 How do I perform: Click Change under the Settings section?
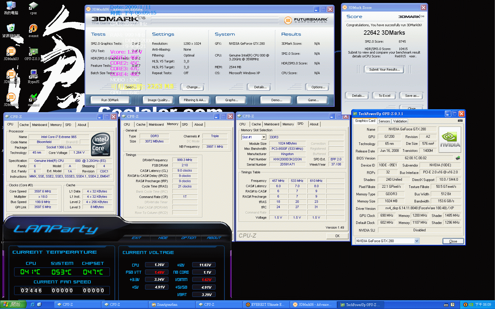pos(193,87)
